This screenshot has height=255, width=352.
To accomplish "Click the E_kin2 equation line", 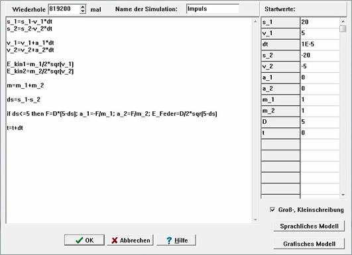I will tap(40, 72).
